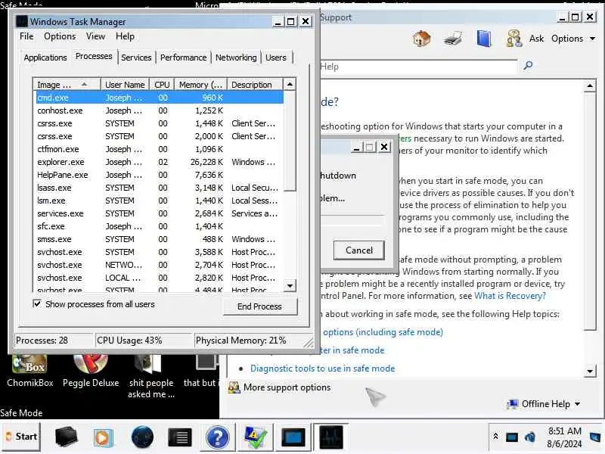Open the File menu in Task Manager
Screen dimensions: 605x454
click(26, 36)
